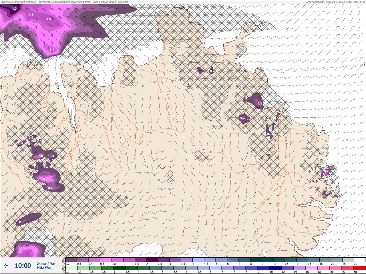Click the 1.3 precipitation value on map

(31, 15)
